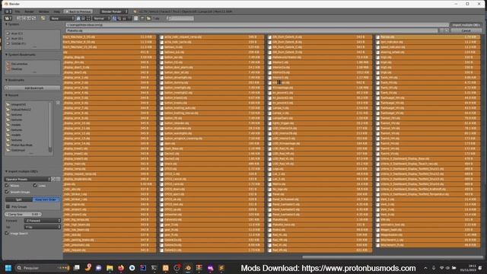
Task: Click the file name input field
Action: pyautogui.click(x=252, y=30)
